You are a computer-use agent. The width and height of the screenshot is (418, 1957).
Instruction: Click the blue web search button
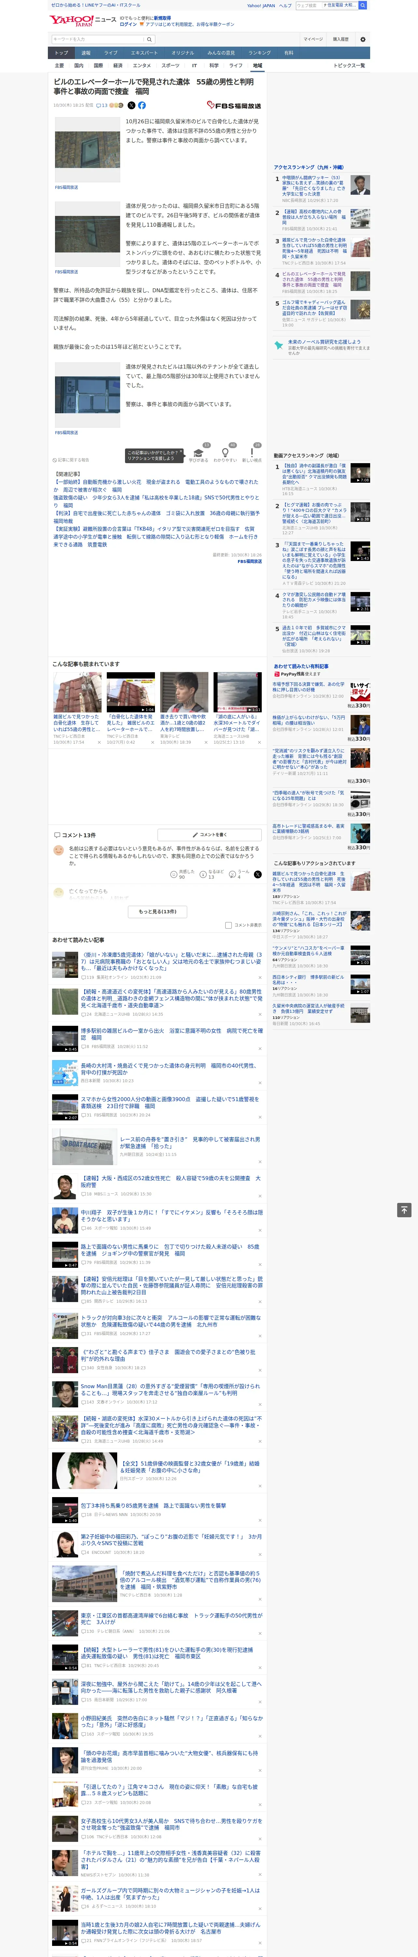(x=363, y=5)
